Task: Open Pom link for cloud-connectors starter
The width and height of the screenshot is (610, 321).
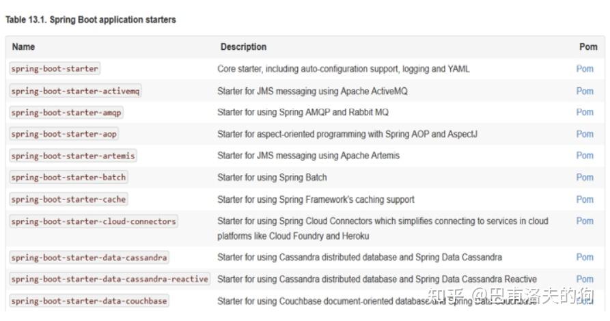Action: coord(585,221)
